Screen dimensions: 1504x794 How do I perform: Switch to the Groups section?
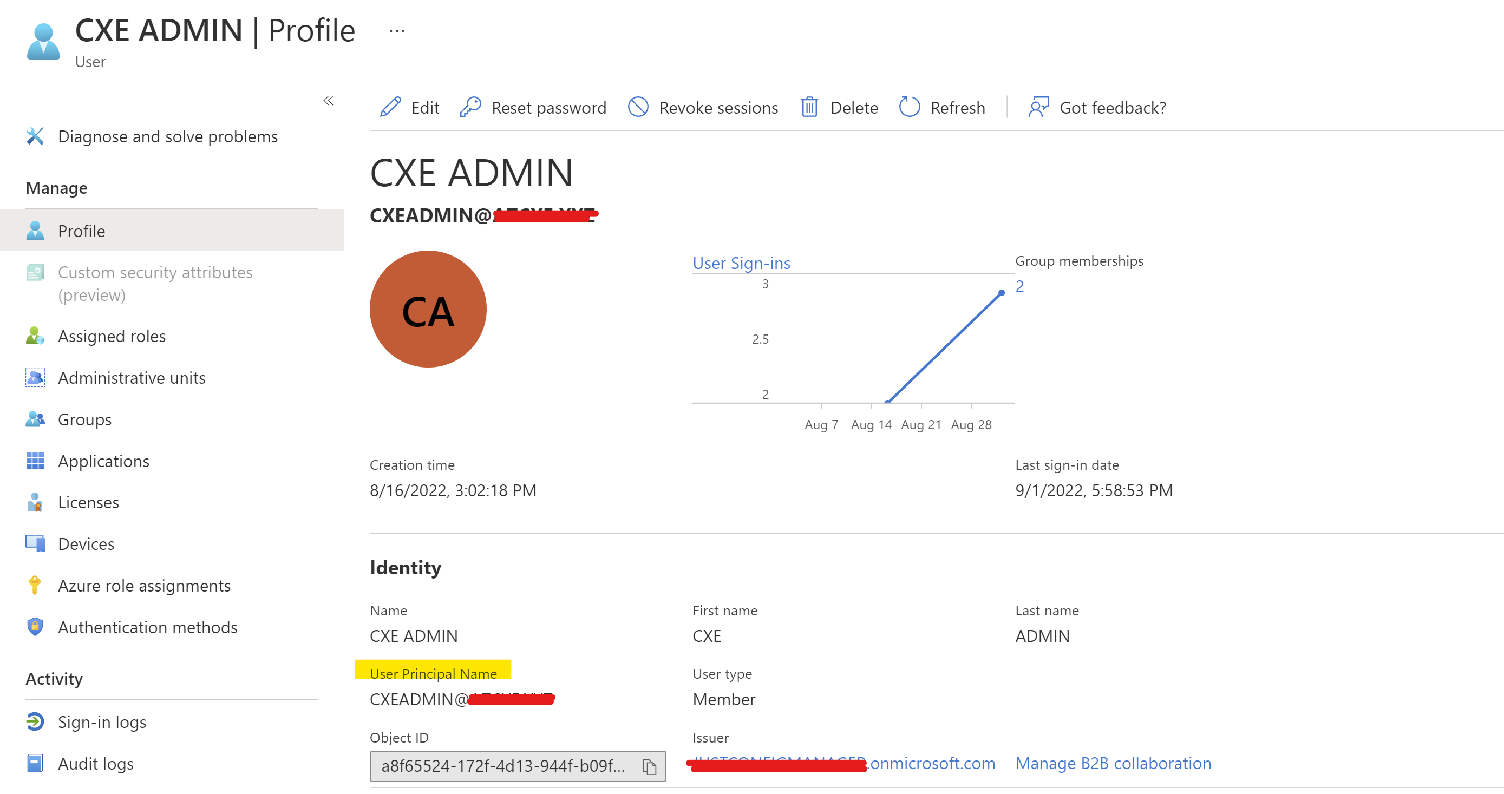(x=84, y=419)
